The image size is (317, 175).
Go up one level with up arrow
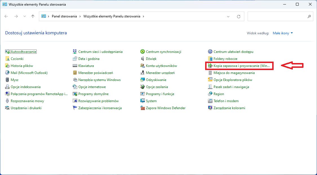(x=33, y=17)
